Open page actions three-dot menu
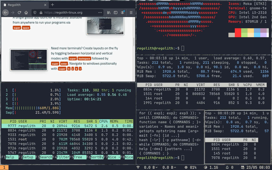 (x=100, y=12)
